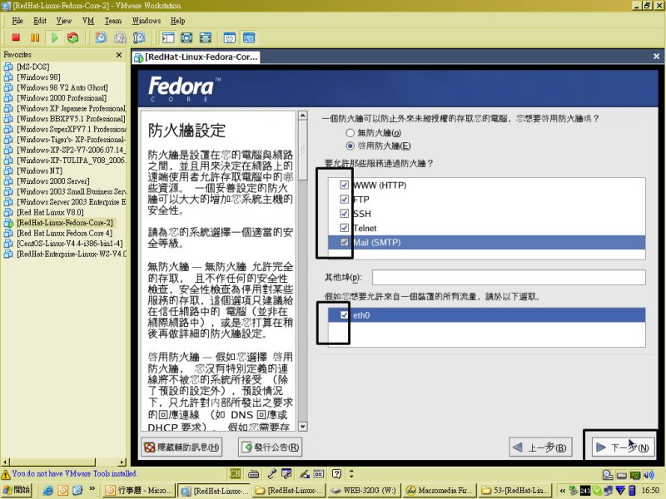This screenshot has width=666, height=499.
Task: Open the View menu
Action: (64, 21)
